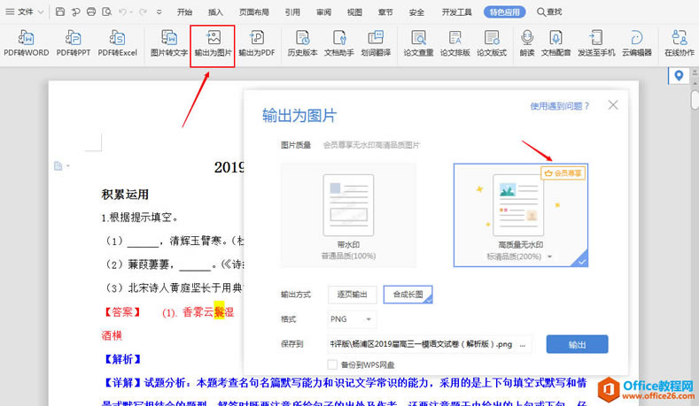Click the 输出 export button

tap(577, 344)
